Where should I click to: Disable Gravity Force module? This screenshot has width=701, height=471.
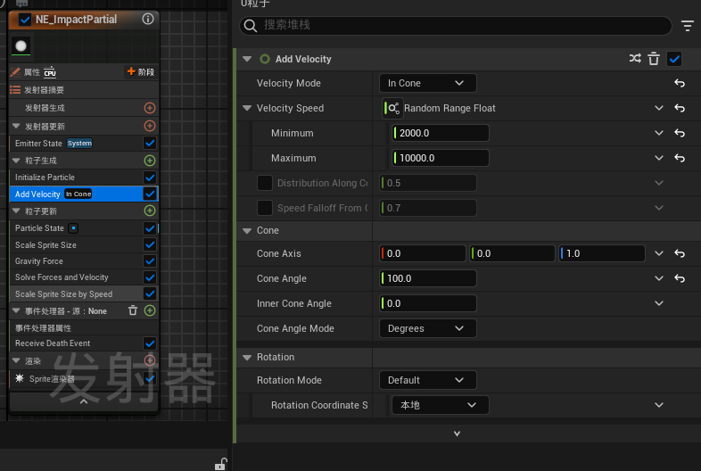pyautogui.click(x=150, y=260)
